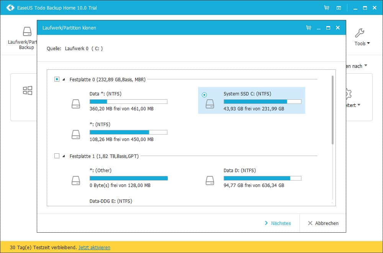383x253 pixels.
Task: Maximize the Laufwerk/Partition klonen dialog
Action: click(x=328, y=28)
